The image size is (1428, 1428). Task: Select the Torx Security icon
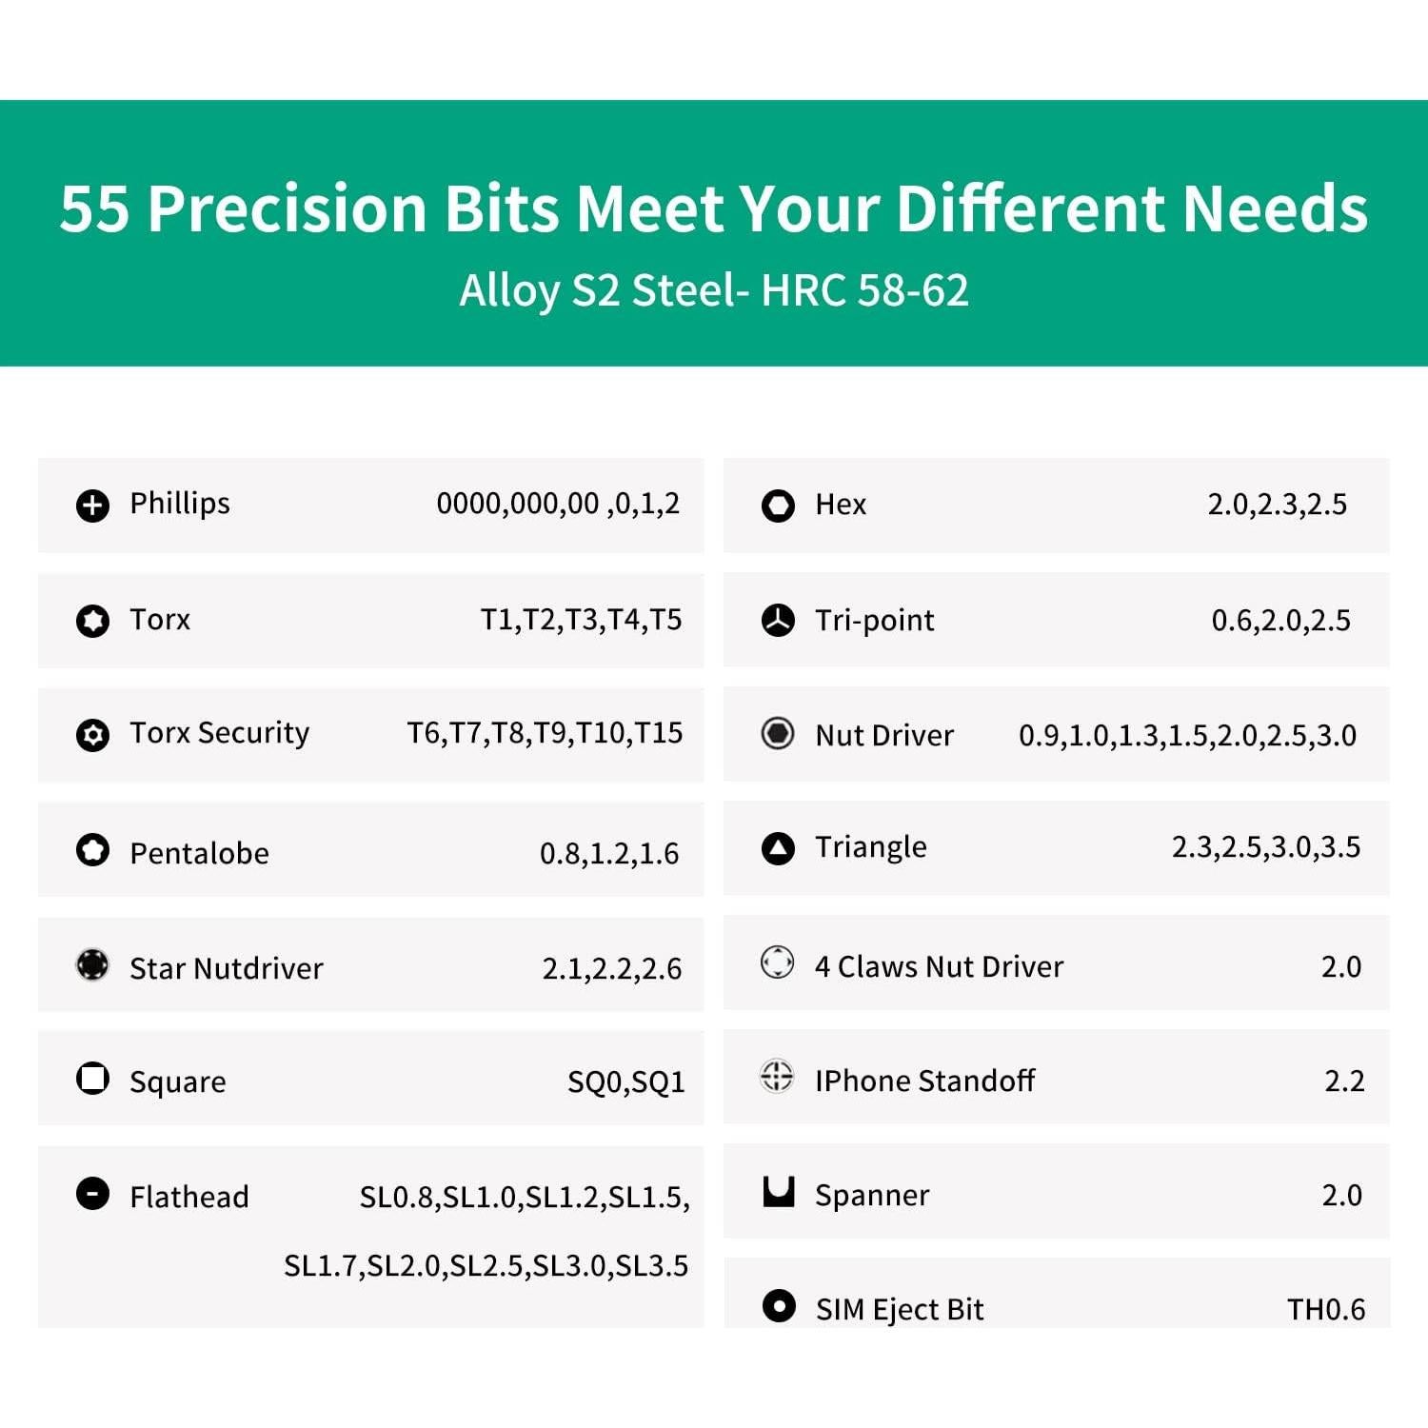coord(92,735)
